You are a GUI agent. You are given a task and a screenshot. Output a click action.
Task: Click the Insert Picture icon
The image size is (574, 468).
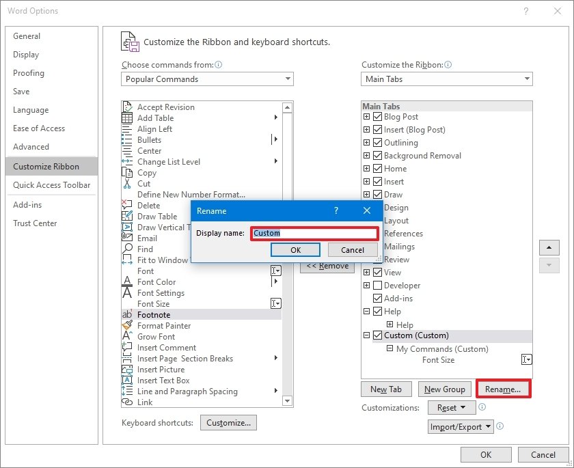[127, 369]
